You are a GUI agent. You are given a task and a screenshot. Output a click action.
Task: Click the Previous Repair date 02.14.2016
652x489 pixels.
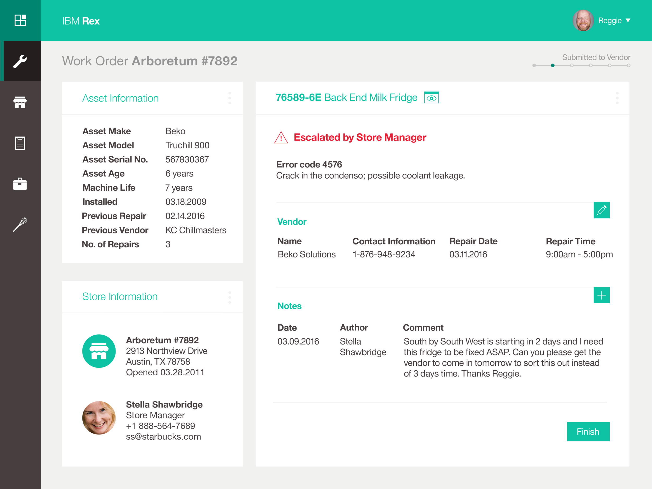pyautogui.click(x=185, y=216)
